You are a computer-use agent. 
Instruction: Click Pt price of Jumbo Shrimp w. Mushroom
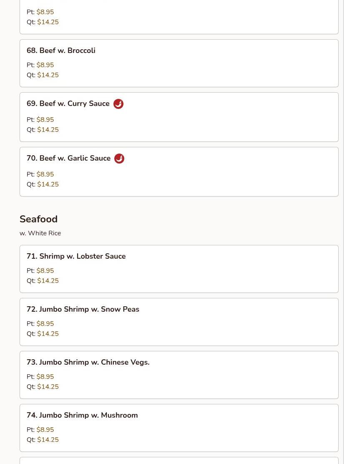tap(45, 430)
